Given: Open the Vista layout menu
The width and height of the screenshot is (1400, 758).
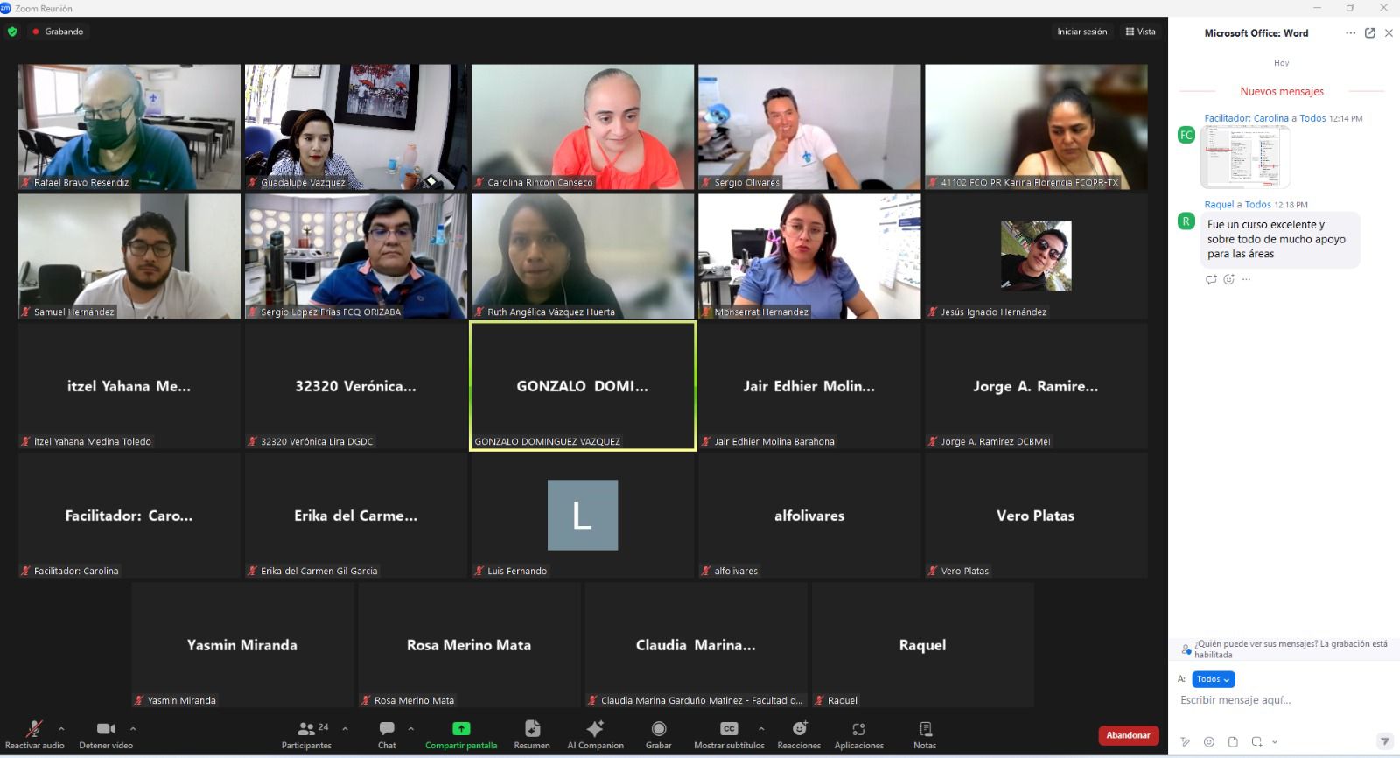Looking at the screenshot, I should pyautogui.click(x=1140, y=32).
